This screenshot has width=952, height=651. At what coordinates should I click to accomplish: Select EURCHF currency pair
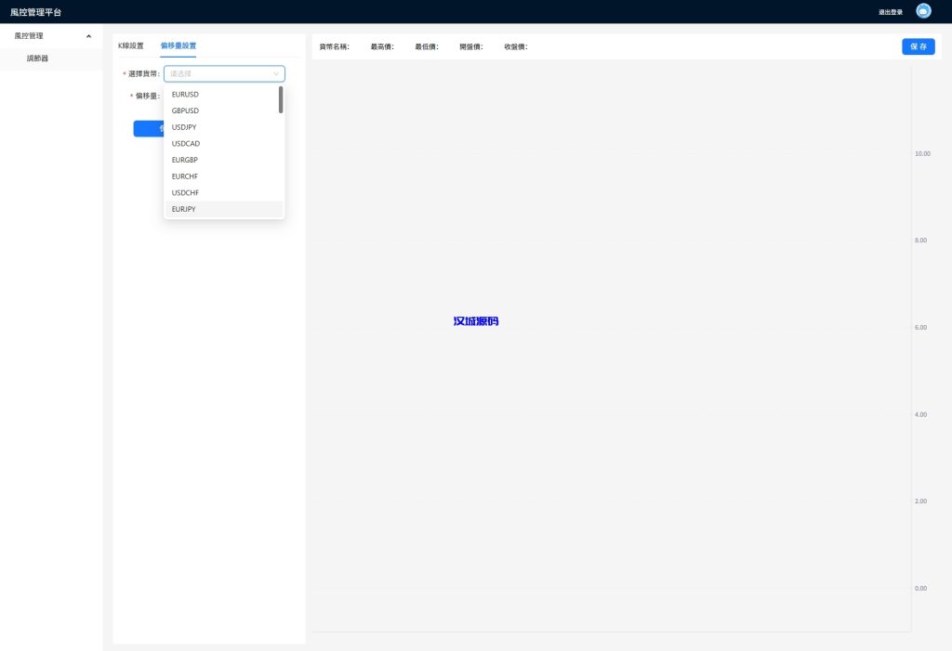pyautogui.click(x=185, y=176)
